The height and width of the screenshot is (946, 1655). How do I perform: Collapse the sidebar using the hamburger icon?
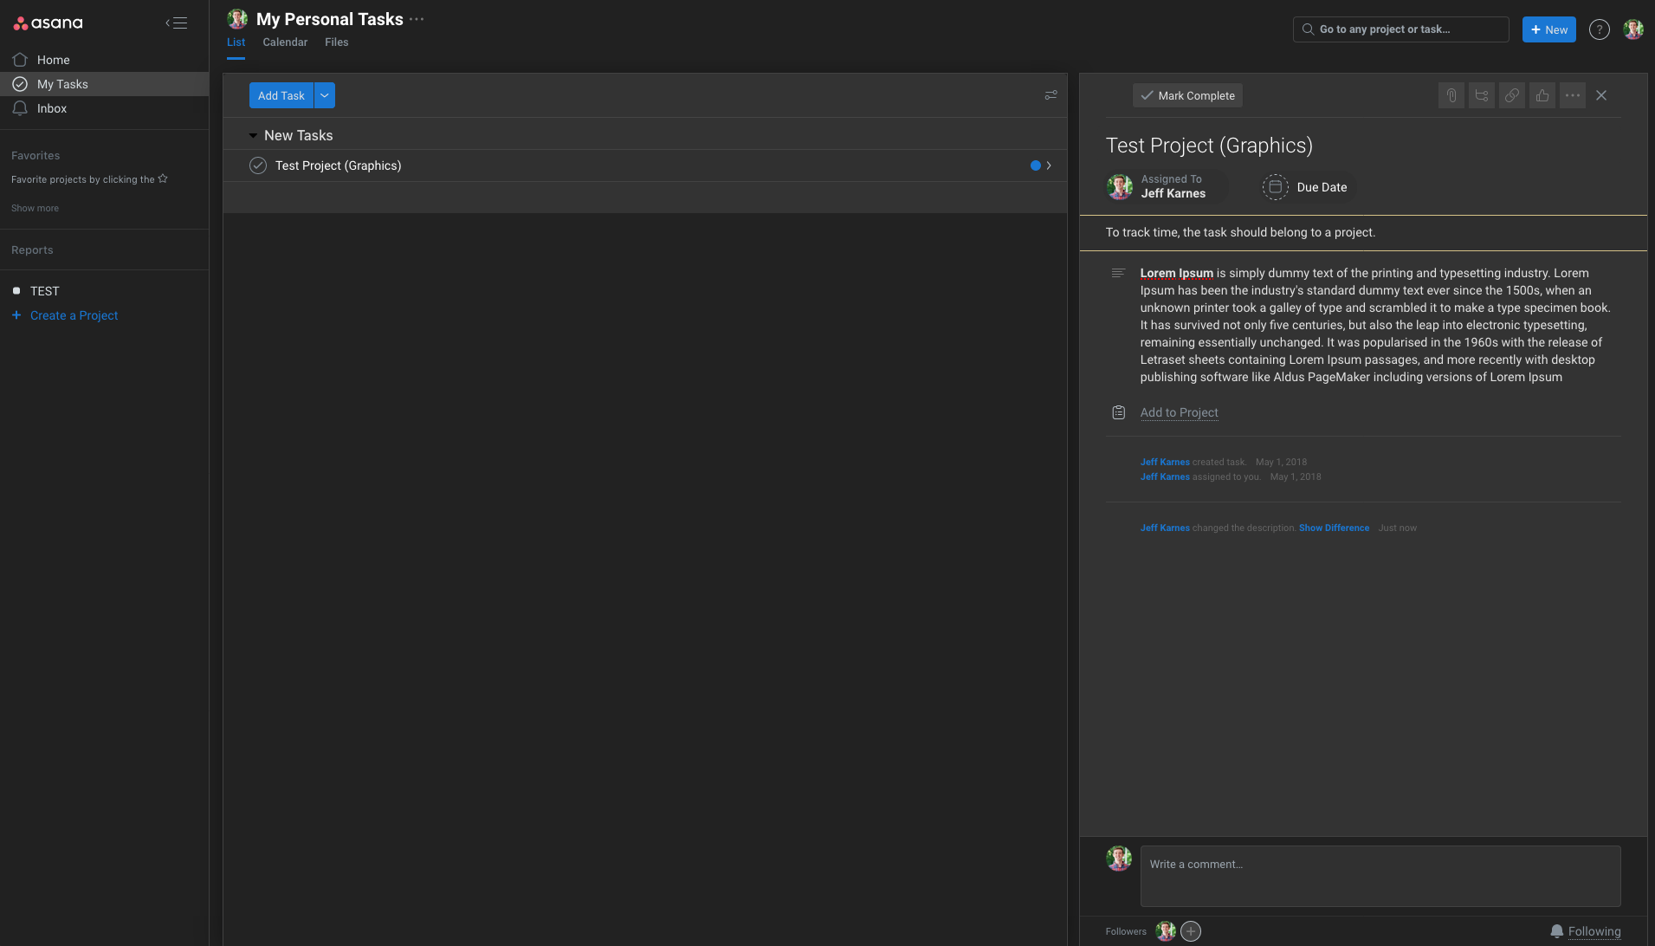[177, 23]
